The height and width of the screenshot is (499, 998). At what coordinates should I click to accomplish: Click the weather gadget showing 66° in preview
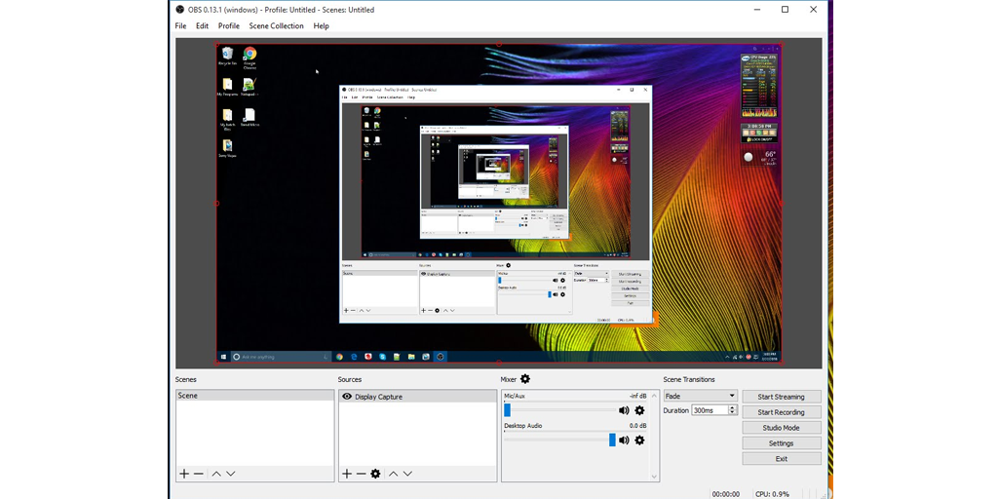[x=760, y=158]
